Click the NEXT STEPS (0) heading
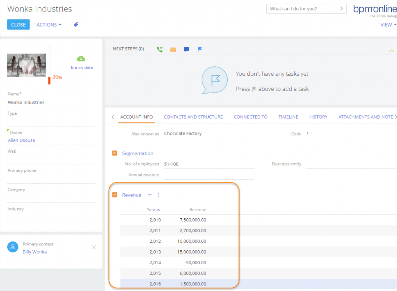Screen dimensions: 397x291 pos(129,49)
